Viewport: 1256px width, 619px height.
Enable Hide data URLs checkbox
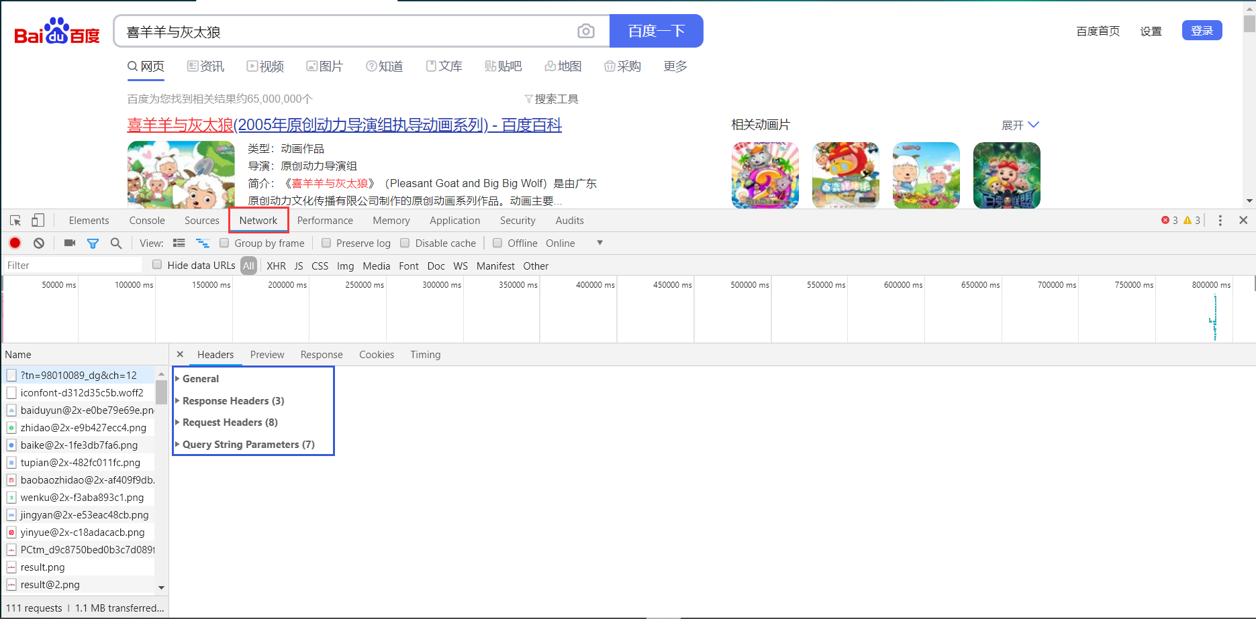pos(157,264)
